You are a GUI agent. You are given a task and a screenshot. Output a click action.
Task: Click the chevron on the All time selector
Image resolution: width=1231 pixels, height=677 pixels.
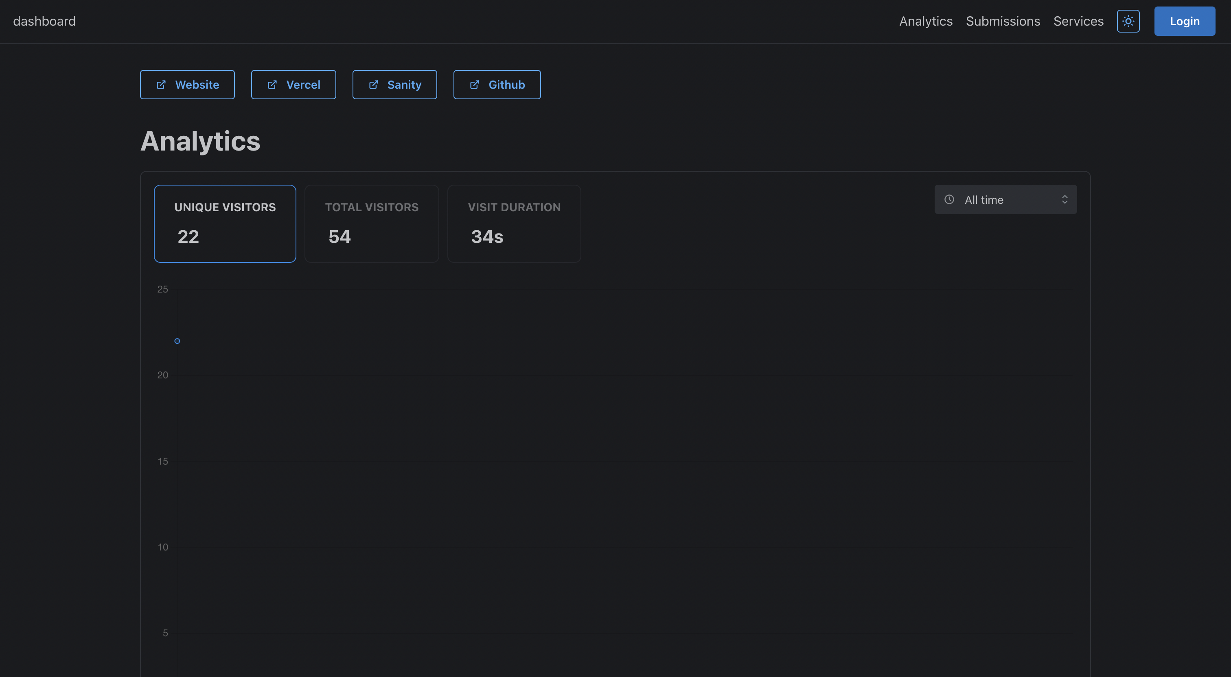tap(1065, 199)
